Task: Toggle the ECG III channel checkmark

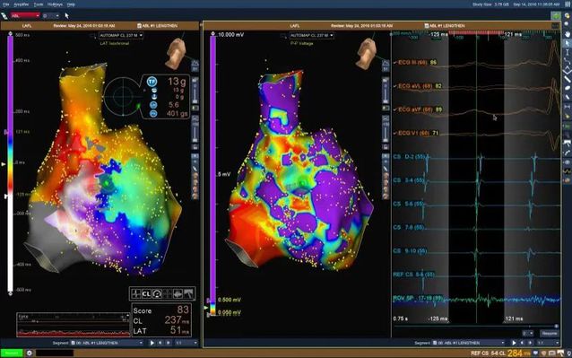Action: click(395, 63)
